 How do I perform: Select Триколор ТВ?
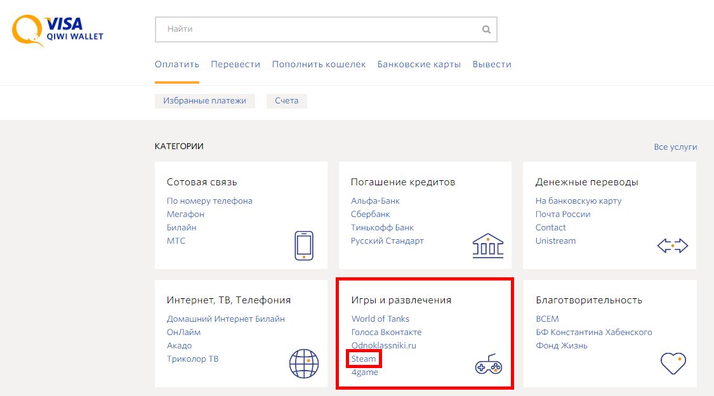[x=192, y=359]
